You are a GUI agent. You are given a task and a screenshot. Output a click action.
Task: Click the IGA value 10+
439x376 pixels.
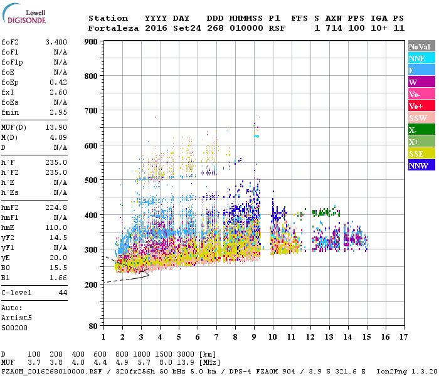click(379, 28)
